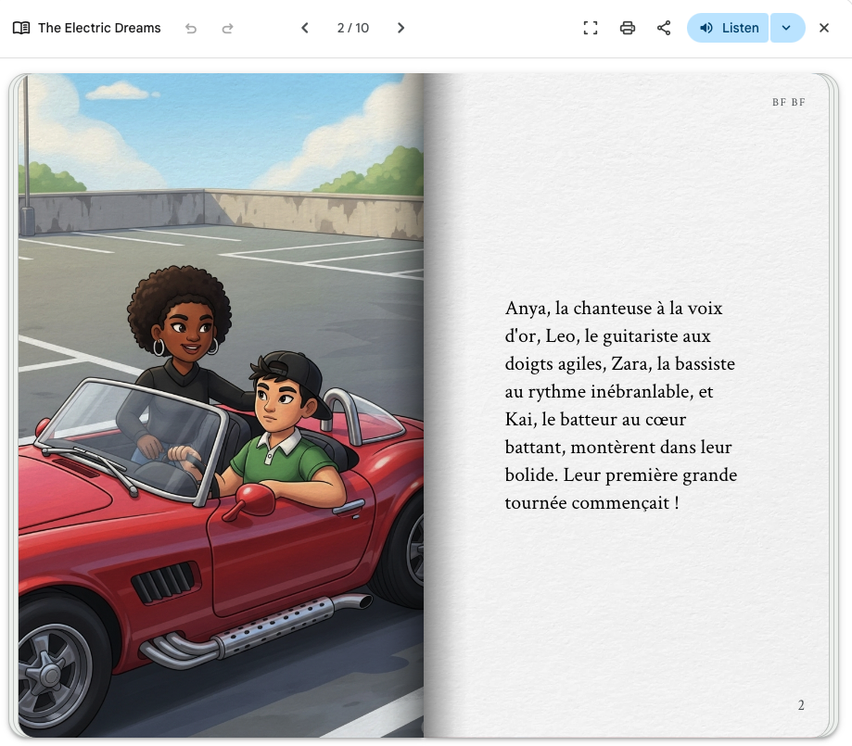This screenshot has width=852, height=746.
Task: Expand the Listen options dropdown arrow
Action: point(787,28)
